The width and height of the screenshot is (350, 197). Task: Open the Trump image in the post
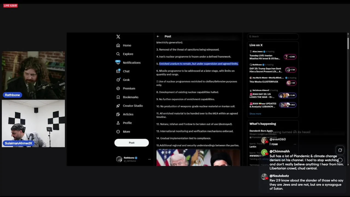[198, 158]
